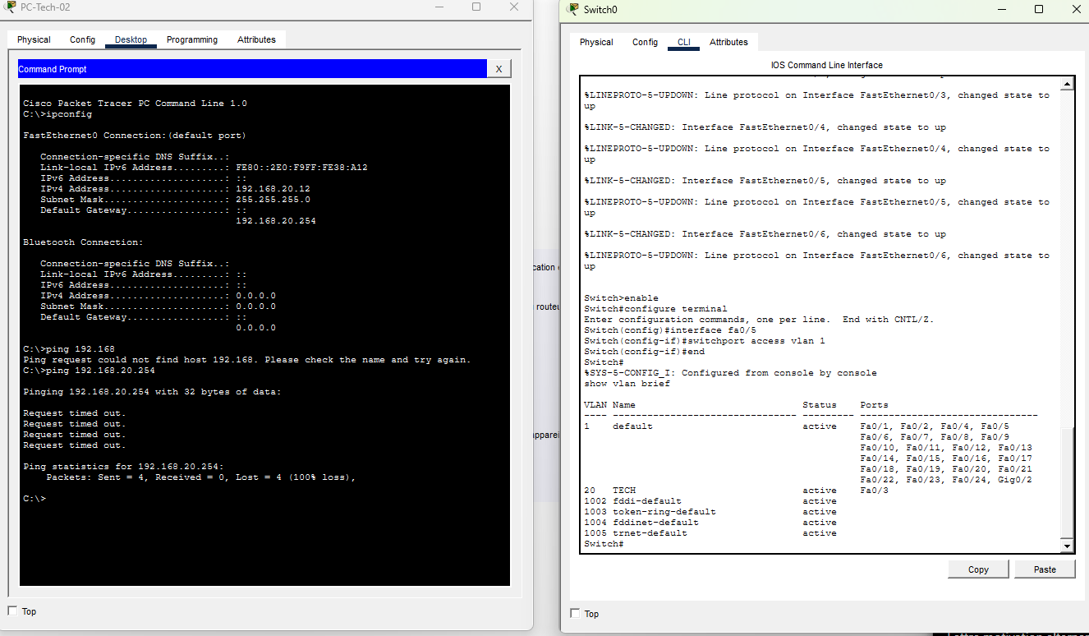Click the "Ports" column header in VLAN table
This screenshot has width=1089, height=636.
point(875,405)
